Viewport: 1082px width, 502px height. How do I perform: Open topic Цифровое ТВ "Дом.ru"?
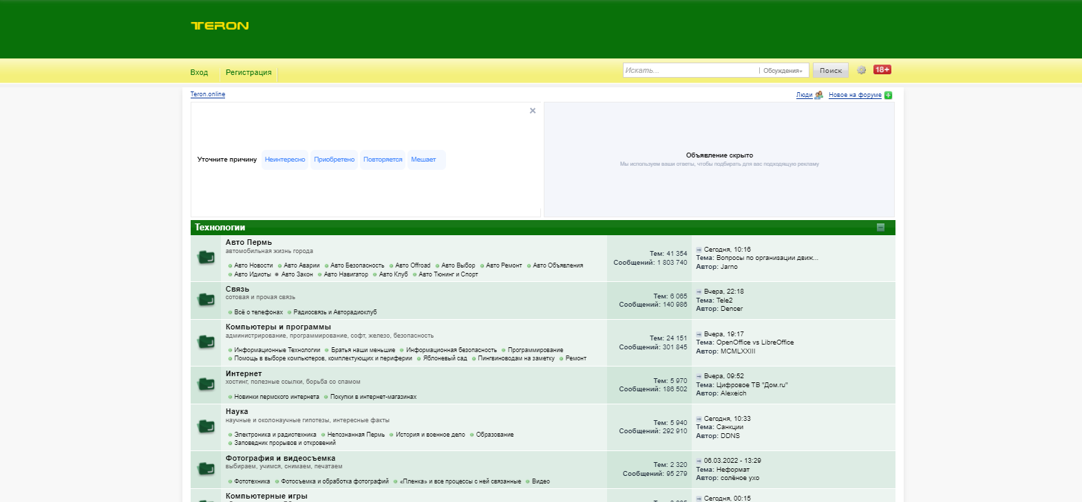[752, 385]
